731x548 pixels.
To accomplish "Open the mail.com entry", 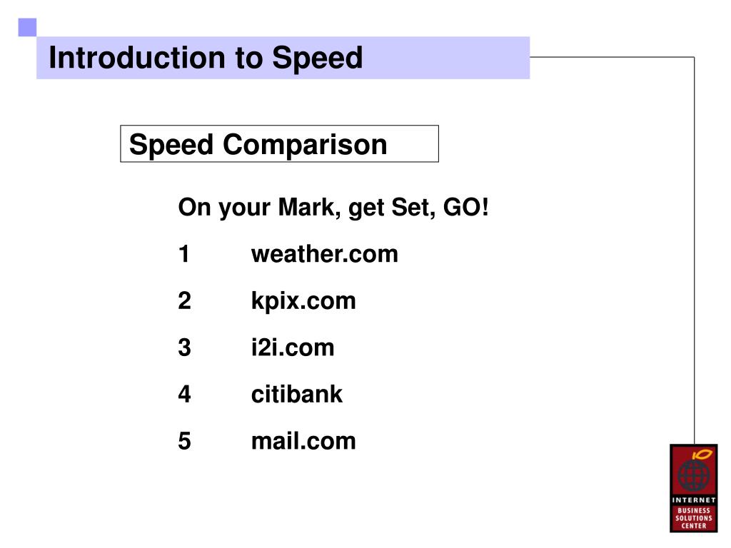I will tap(303, 441).
